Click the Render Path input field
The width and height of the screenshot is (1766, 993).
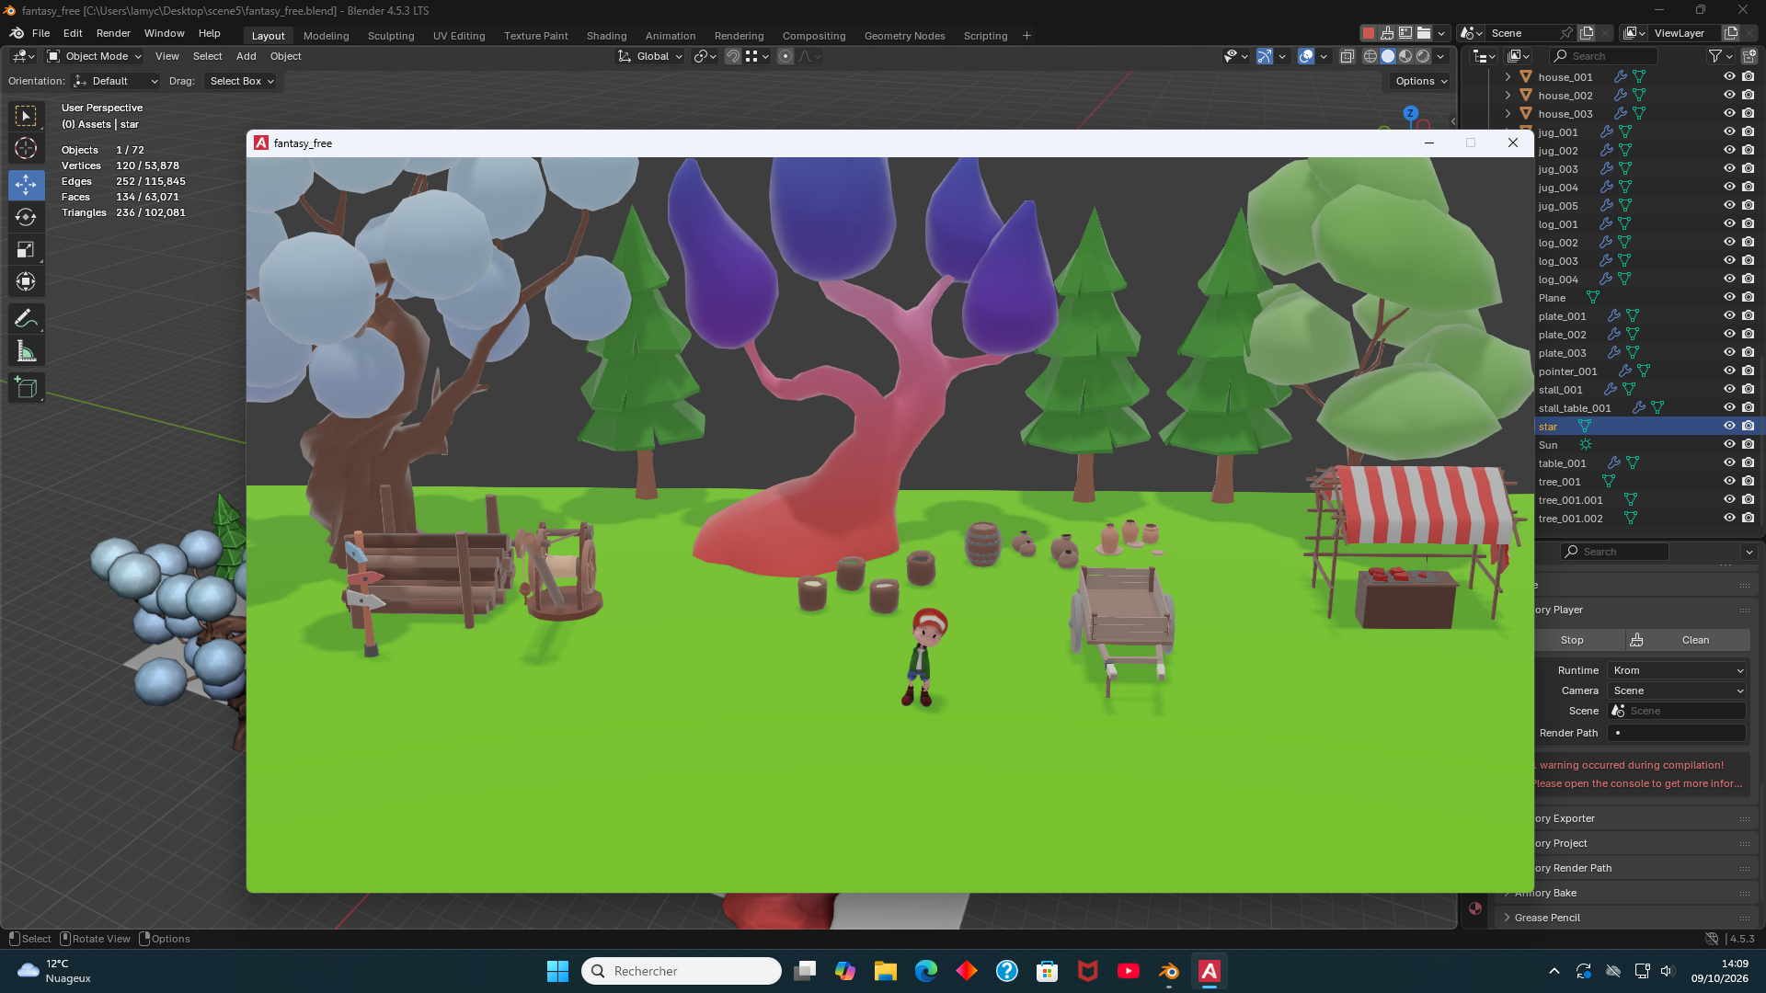(x=1677, y=733)
